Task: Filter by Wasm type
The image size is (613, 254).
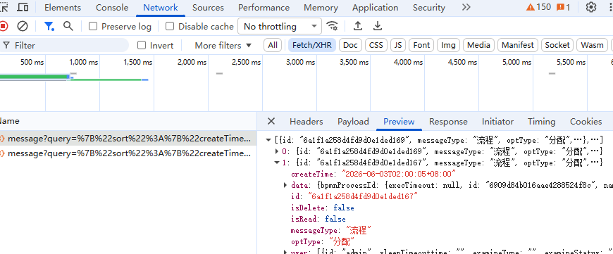Action: (593, 45)
